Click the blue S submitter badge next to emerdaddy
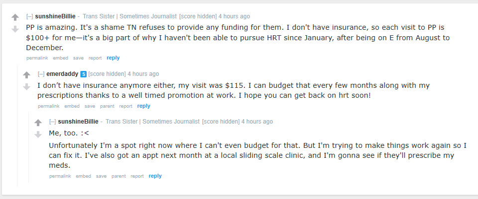Image resolution: width=478 pixels, height=199 pixels. coord(84,74)
